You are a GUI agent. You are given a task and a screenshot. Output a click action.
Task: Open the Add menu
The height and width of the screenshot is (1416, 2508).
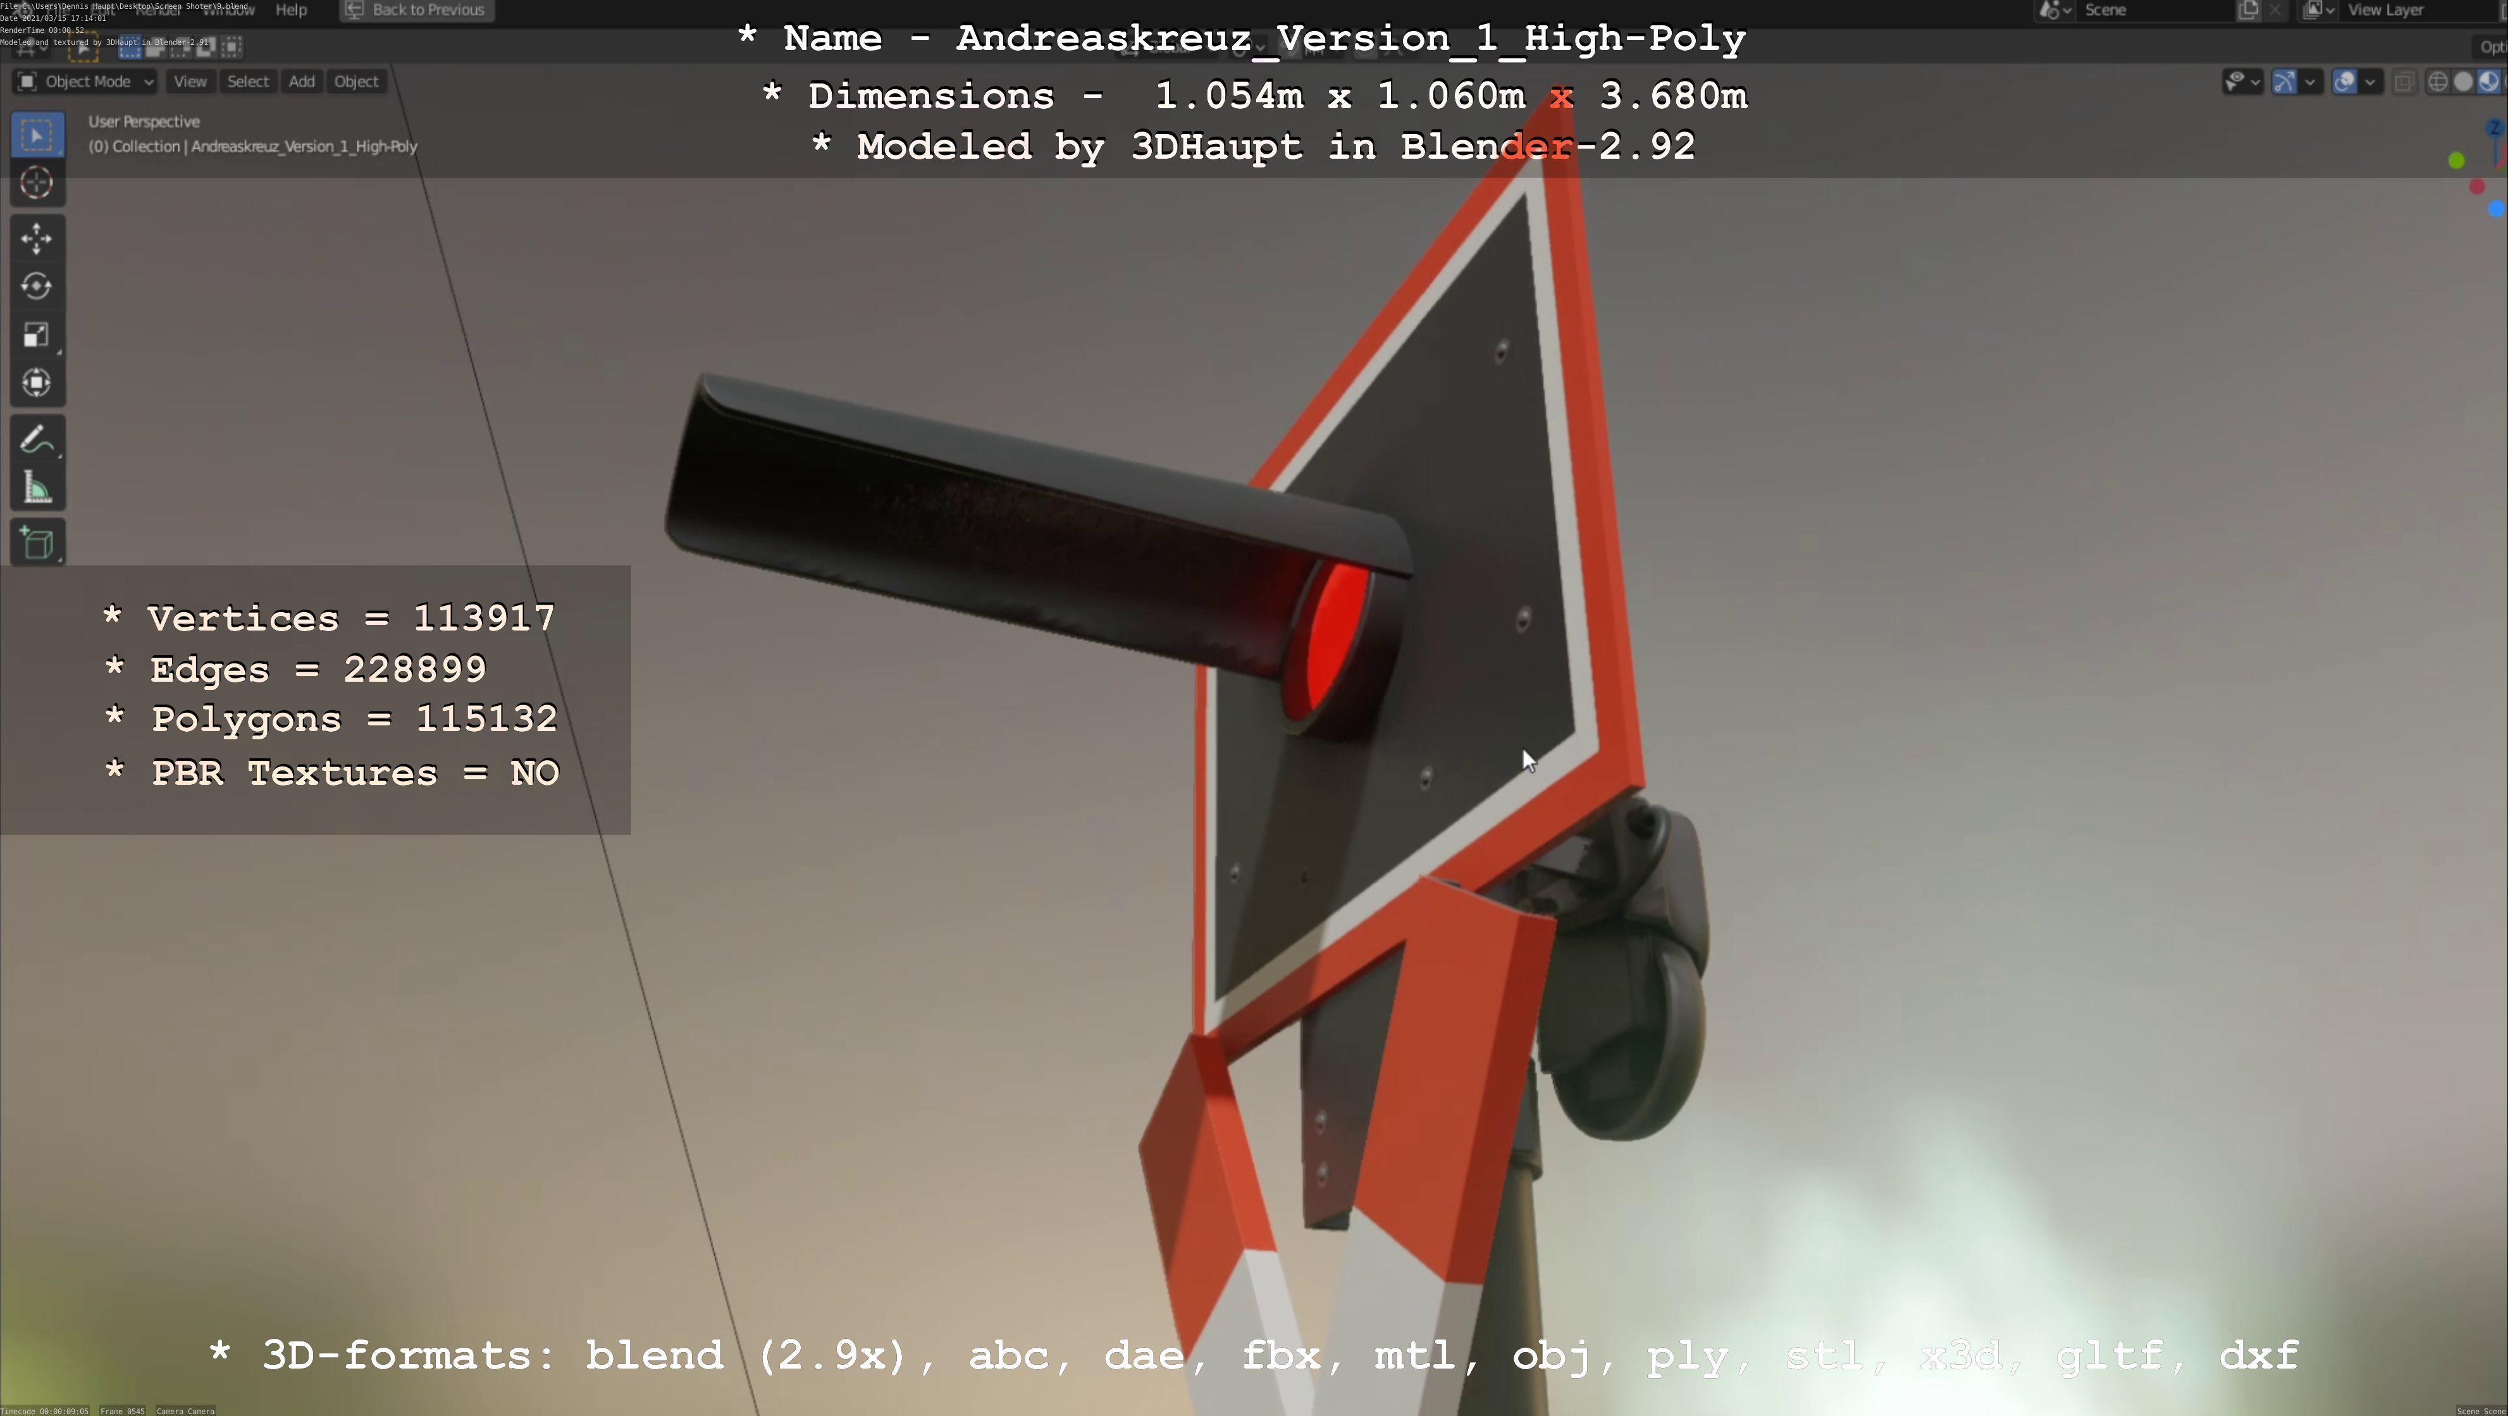[302, 82]
